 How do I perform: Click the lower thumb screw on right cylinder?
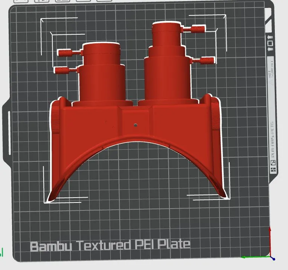(x=203, y=60)
